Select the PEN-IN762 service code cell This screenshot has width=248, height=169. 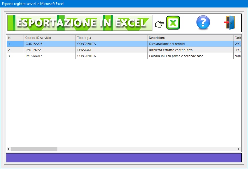[50, 50]
